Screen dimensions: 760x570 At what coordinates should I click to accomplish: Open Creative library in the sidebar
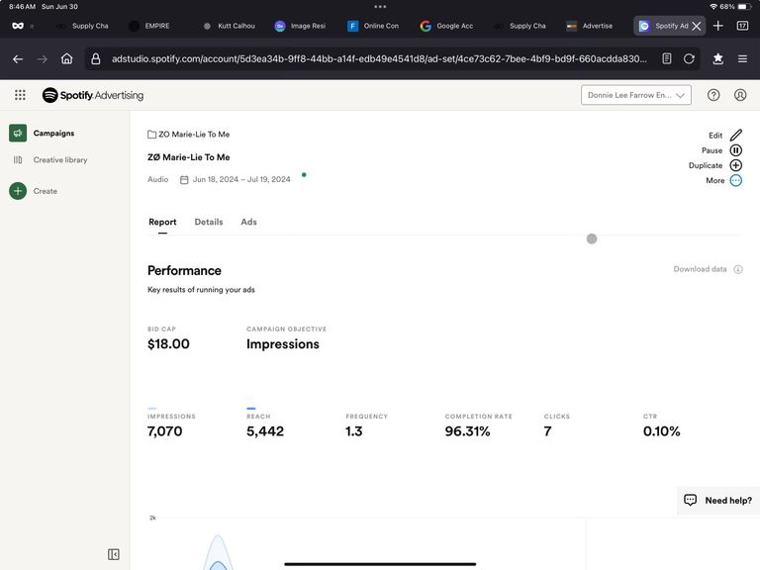(x=60, y=159)
